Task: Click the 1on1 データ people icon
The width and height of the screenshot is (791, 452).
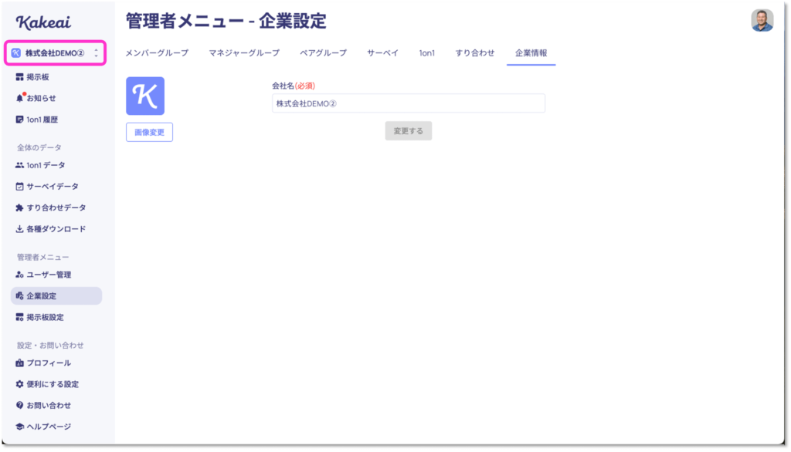Action: (19, 165)
